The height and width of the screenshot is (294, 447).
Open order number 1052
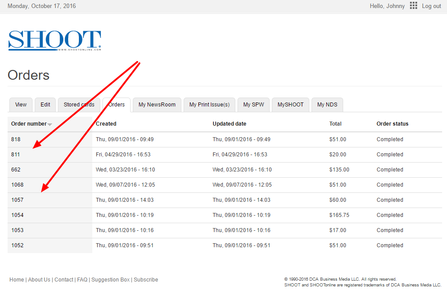click(x=17, y=245)
